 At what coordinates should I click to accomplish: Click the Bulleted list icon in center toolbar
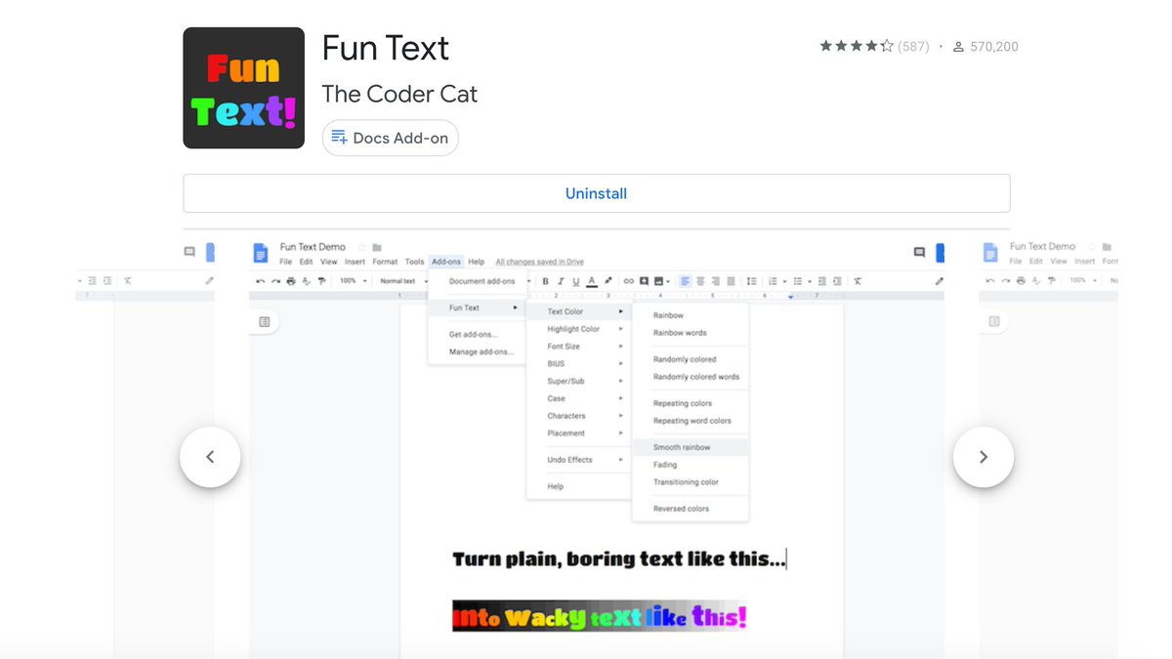pos(798,281)
